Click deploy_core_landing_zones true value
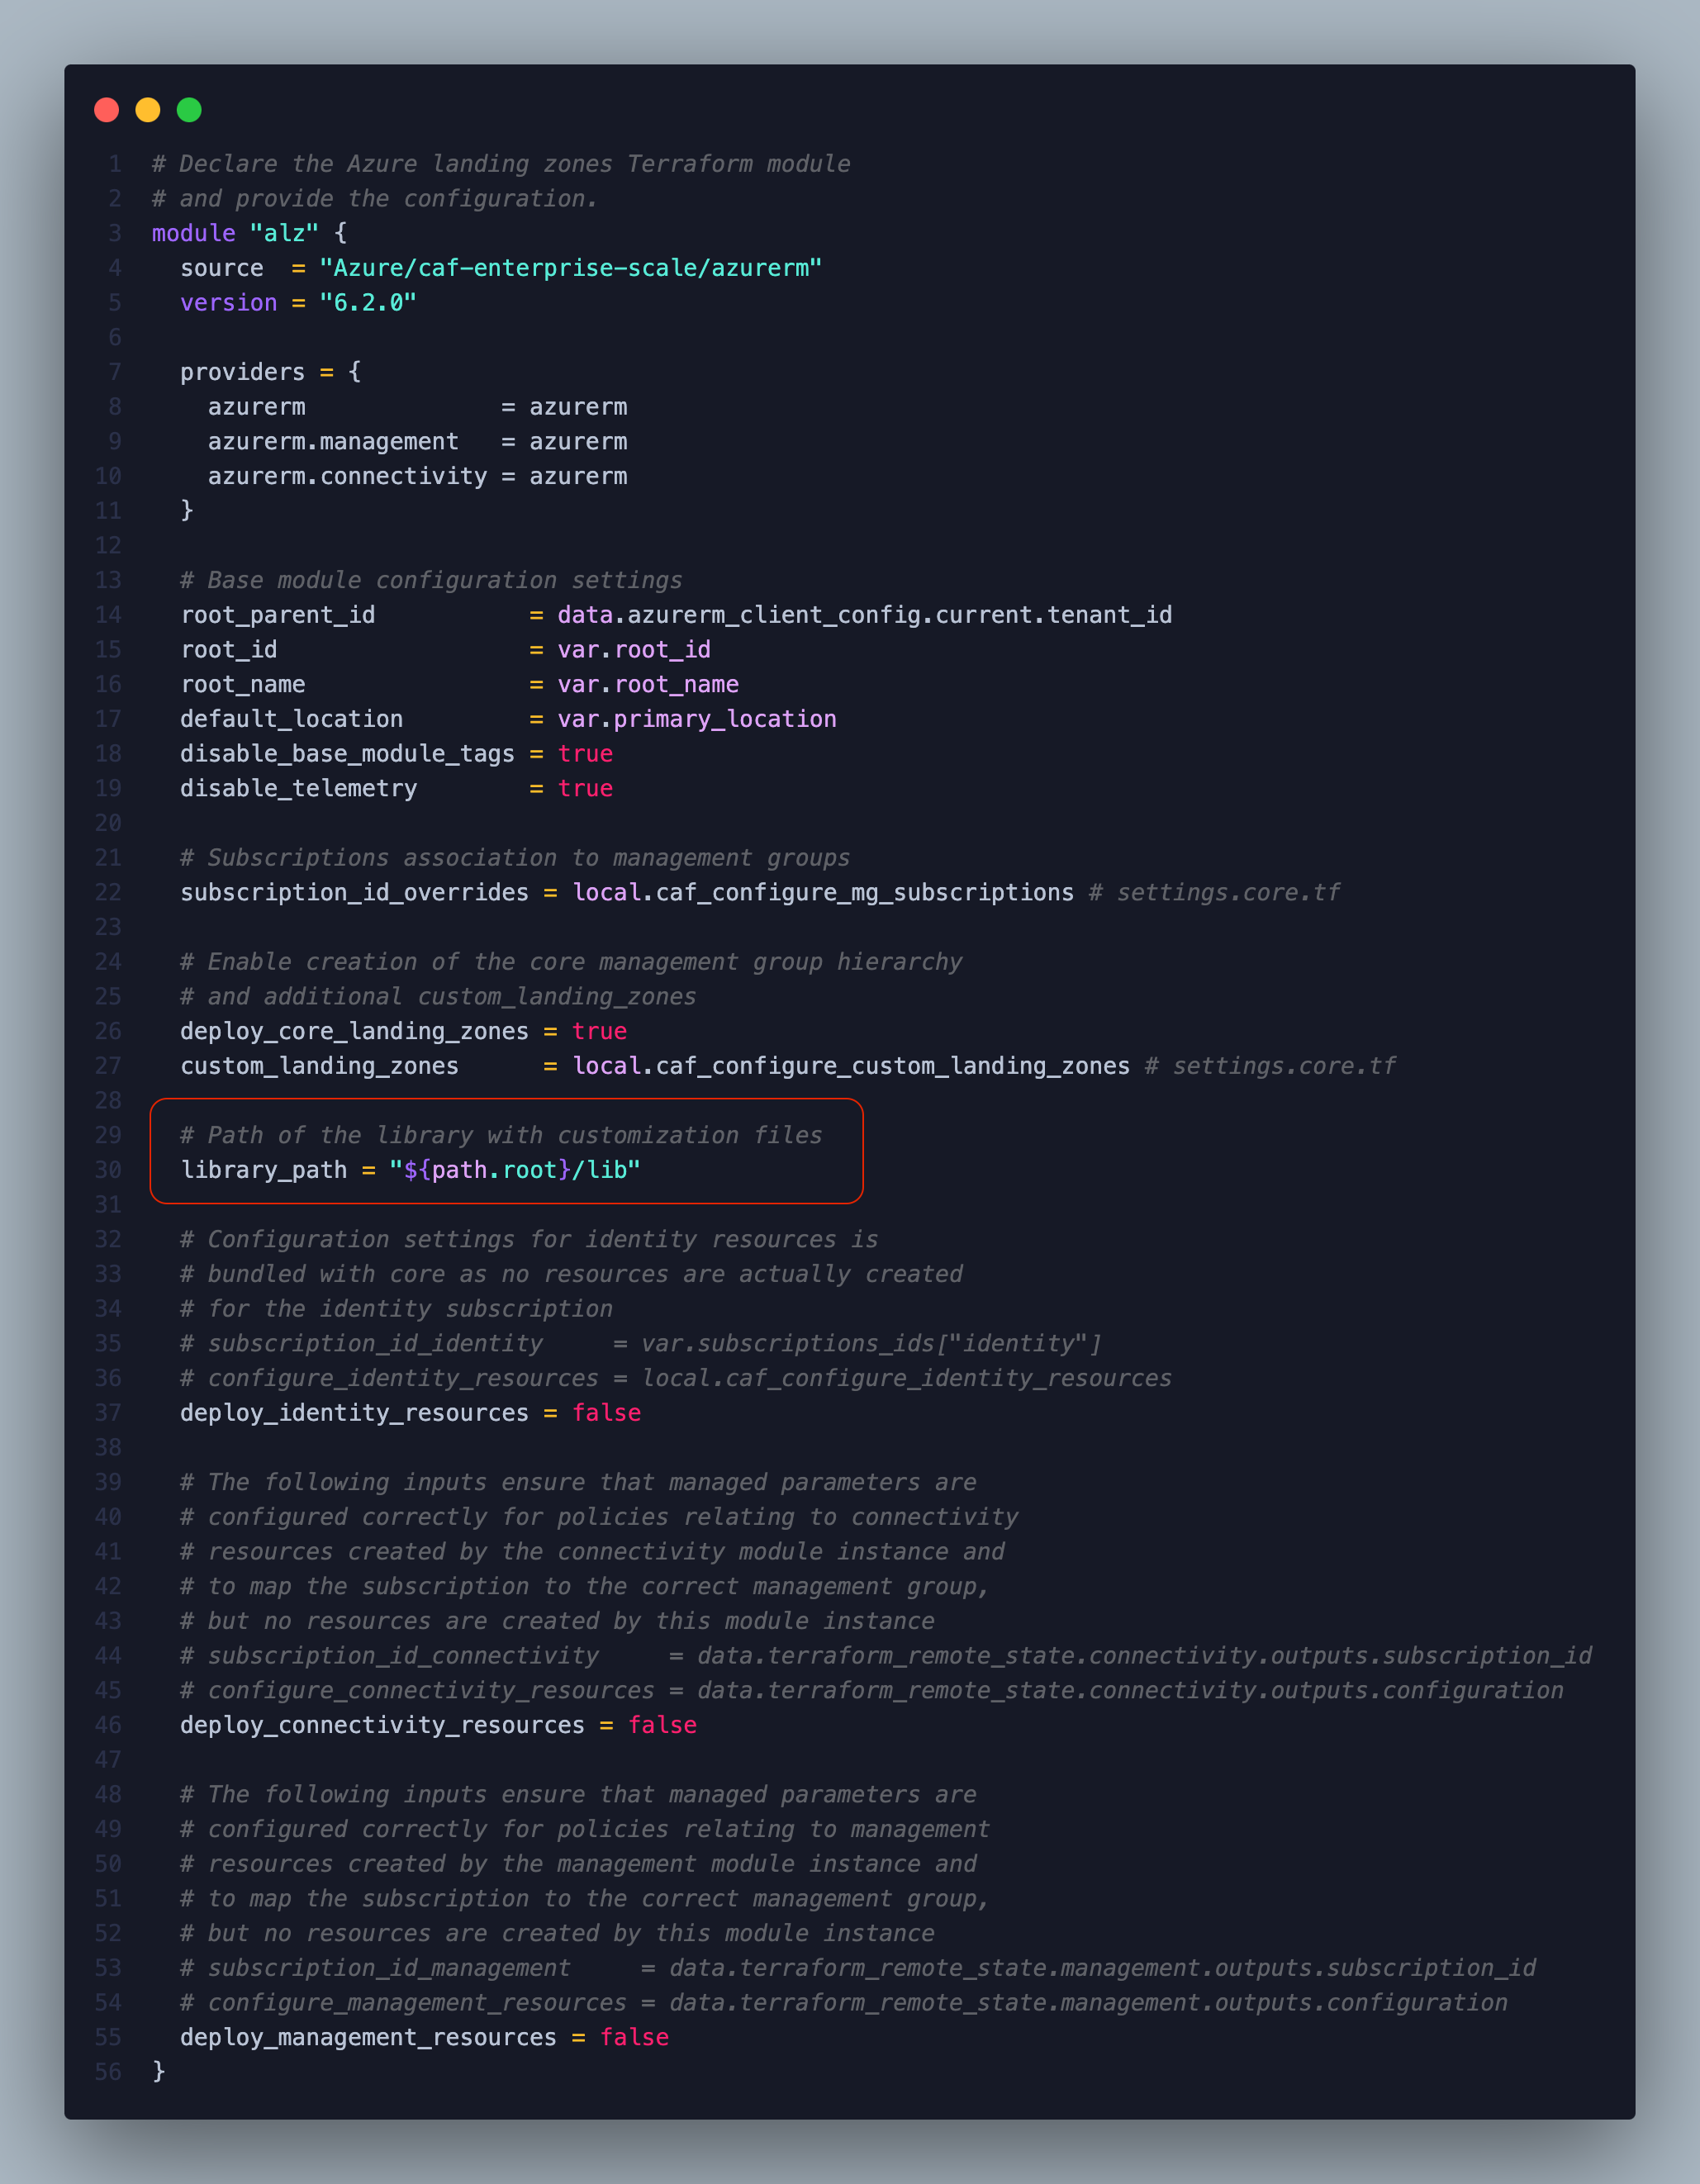This screenshot has width=1700, height=2184. [x=599, y=1031]
